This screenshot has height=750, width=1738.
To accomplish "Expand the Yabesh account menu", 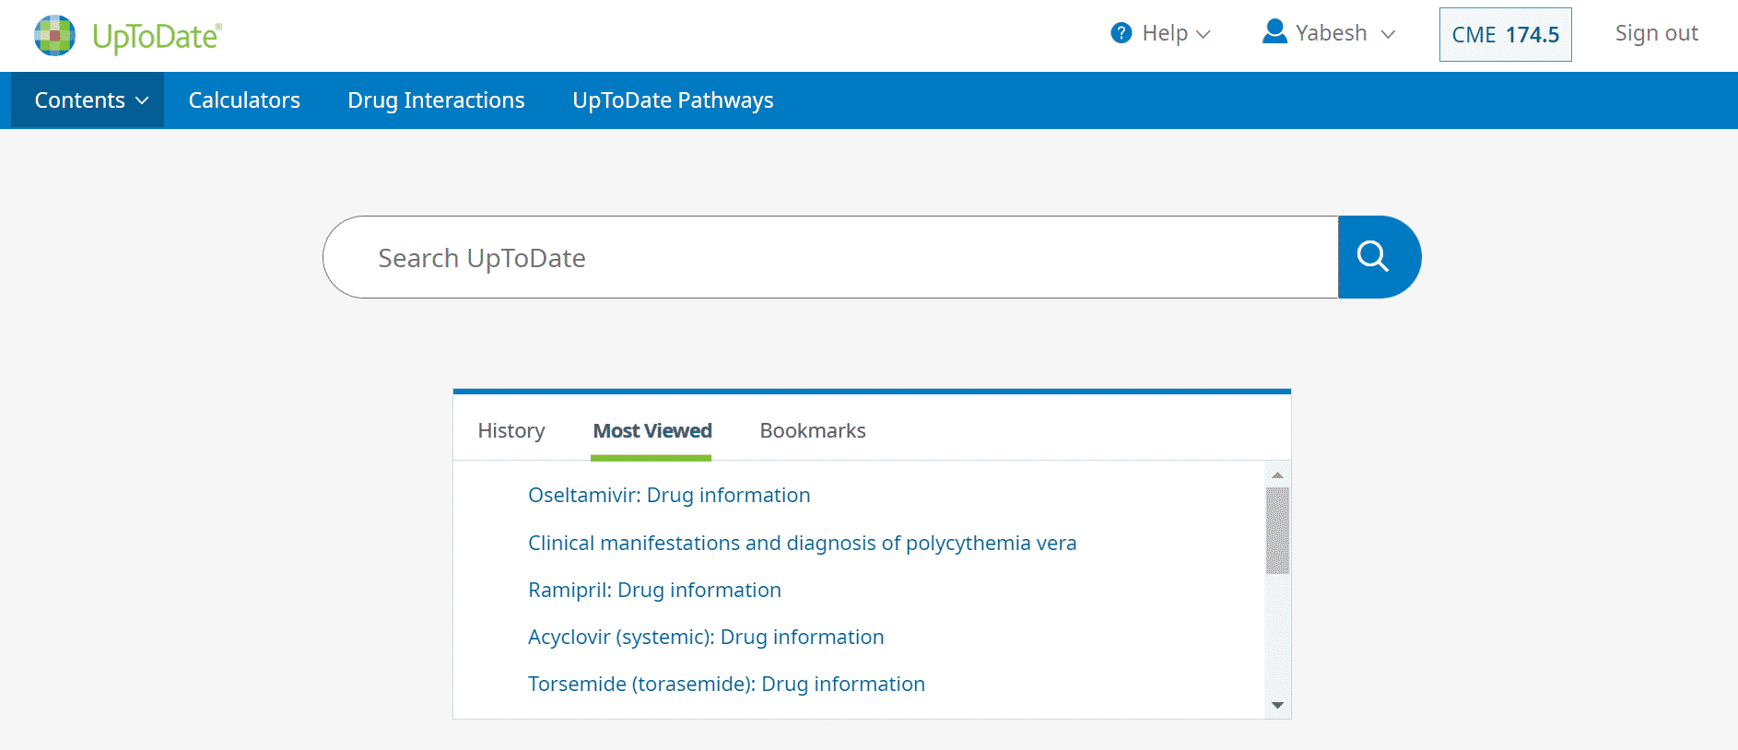I will (1330, 33).
